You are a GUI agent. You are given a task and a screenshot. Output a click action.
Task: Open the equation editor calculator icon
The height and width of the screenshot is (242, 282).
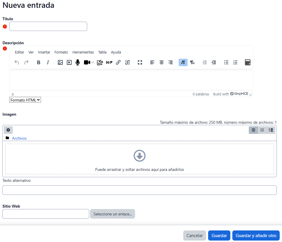click(247, 62)
